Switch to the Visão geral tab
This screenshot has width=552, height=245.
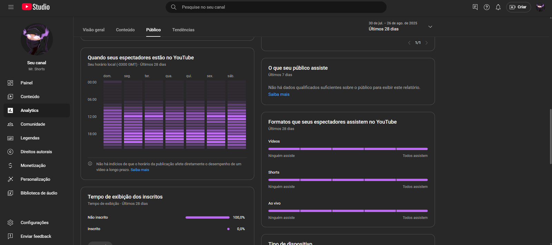click(x=93, y=30)
